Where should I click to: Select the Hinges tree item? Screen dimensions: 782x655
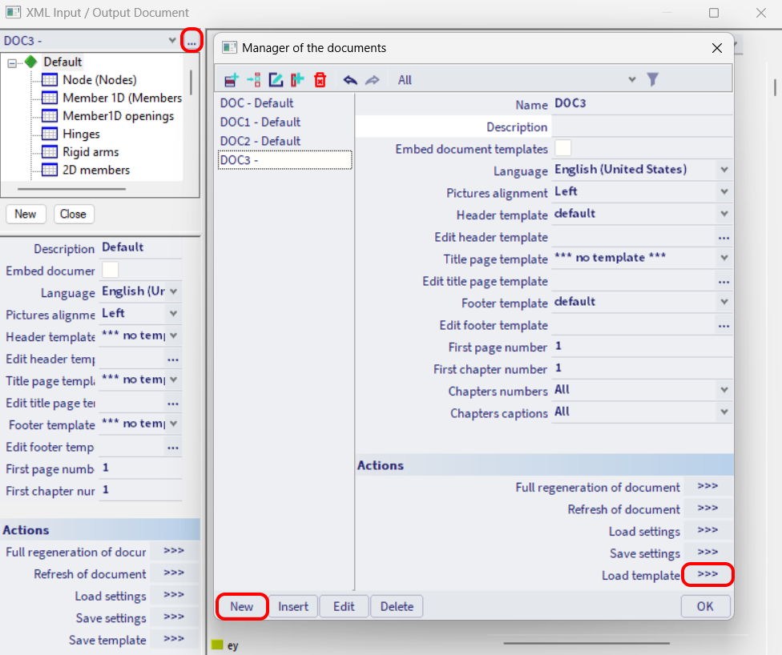81,134
